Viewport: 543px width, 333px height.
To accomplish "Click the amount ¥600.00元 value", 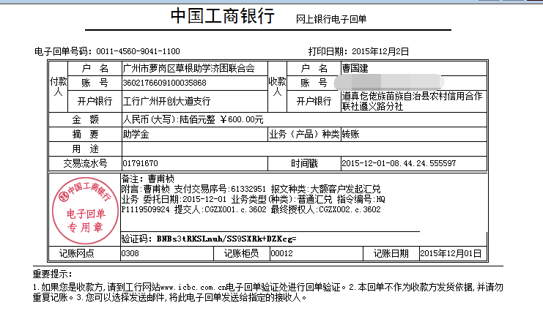I will click(x=242, y=119).
